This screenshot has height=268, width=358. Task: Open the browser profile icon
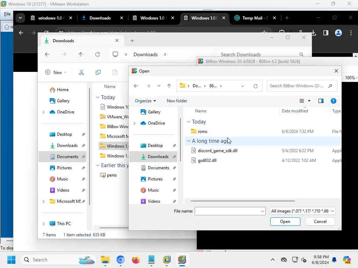point(338,33)
